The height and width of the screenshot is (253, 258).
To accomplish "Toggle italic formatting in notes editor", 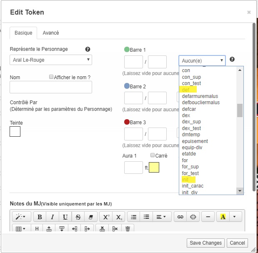I will pos(53,217).
